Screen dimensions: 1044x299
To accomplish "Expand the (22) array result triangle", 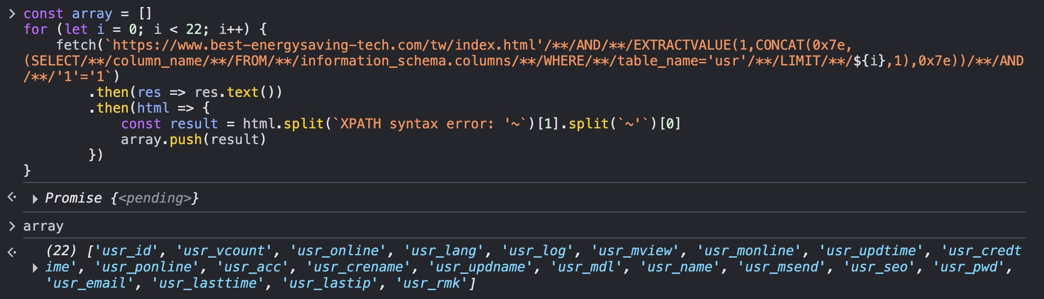I will coord(35,268).
